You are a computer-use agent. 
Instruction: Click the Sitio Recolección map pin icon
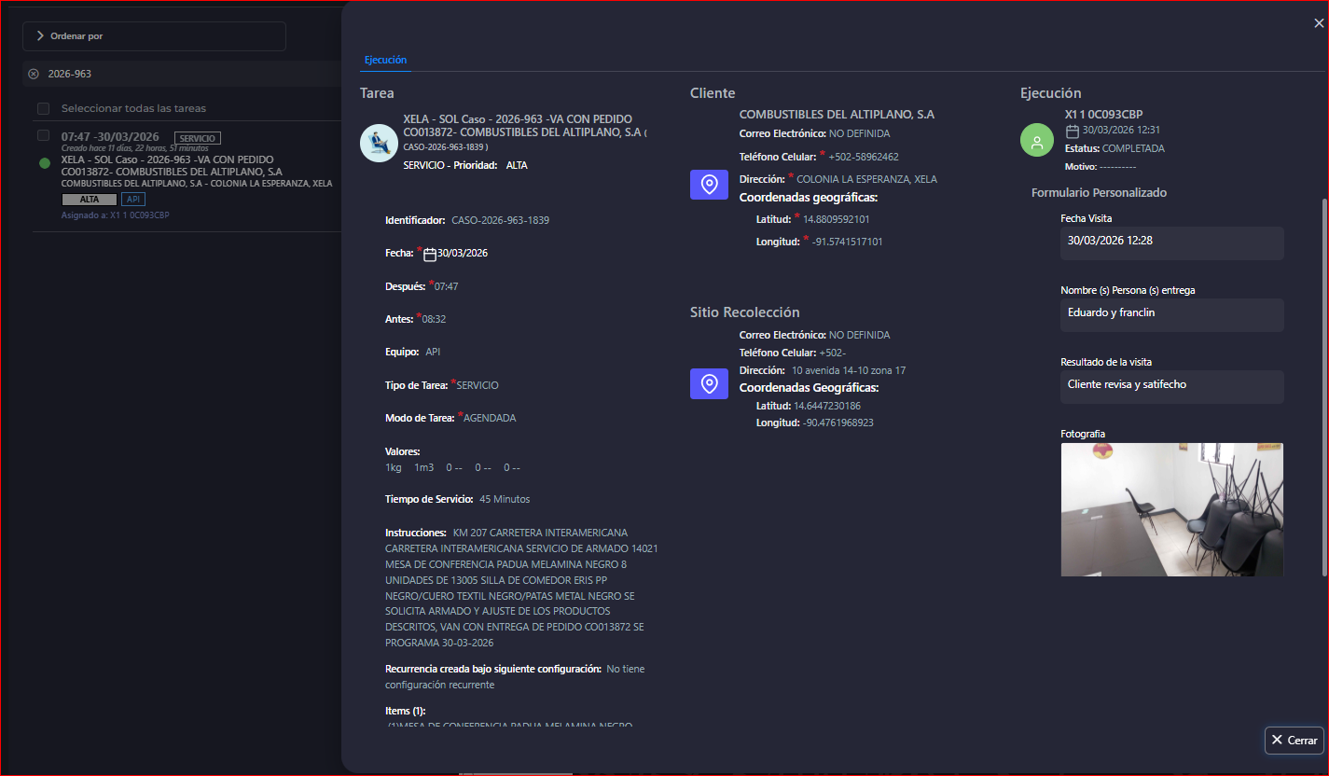click(709, 383)
